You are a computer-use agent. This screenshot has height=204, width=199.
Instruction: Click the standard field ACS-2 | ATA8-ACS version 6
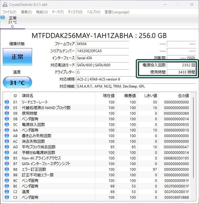click(136, 79)
